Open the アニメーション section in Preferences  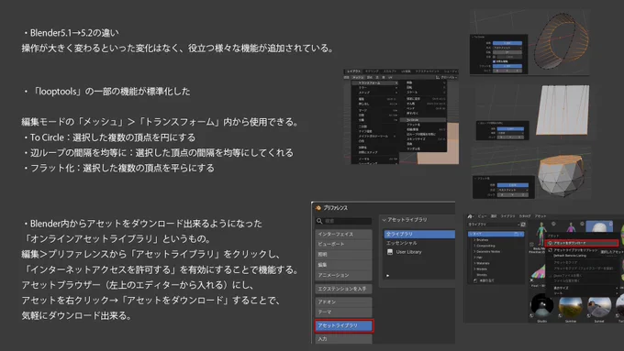pyautogui.click(x=344, y=275)
